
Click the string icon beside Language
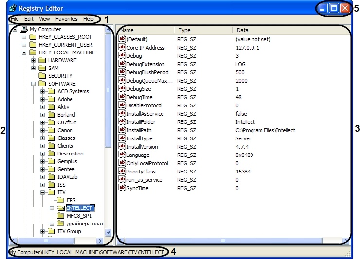click(x=122, y=155)
